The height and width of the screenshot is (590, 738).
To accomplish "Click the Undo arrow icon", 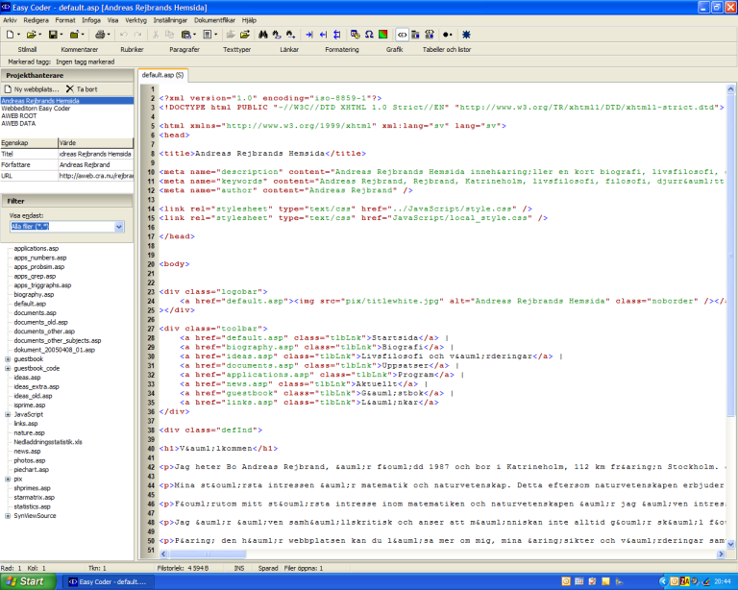I will [x=124, y=35].
